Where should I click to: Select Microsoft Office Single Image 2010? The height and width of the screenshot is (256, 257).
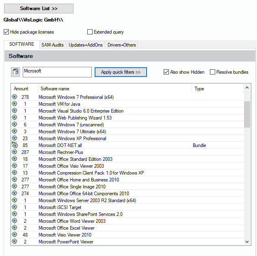(127, 186)
